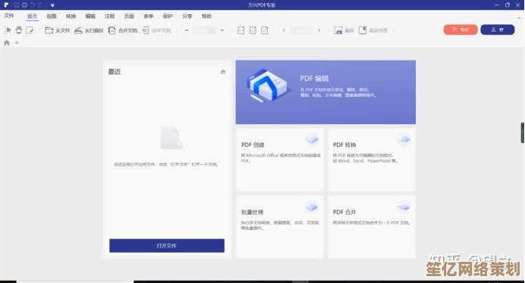The image size is (525, 283).
Task: Open the PDF 创建 card
Action: [280, 160]
